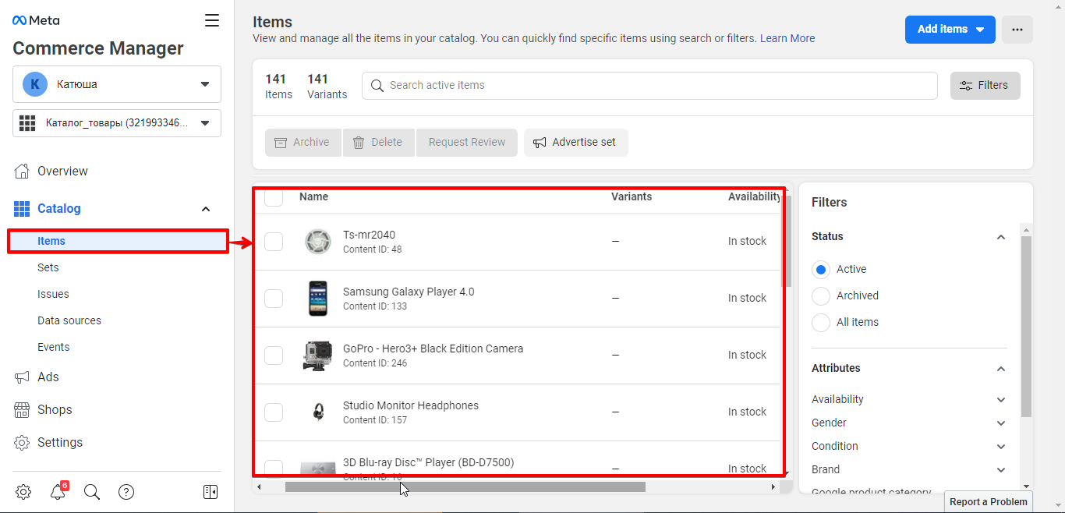Expand the Gender filter
Image resolution: width=1065 pixels, height=513 pixels.
coord(1001,423)
